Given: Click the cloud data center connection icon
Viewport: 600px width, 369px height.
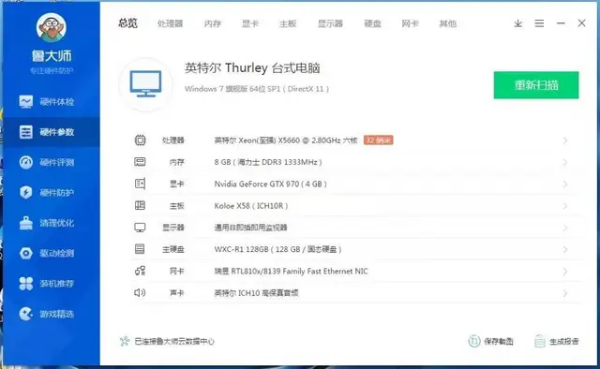Looking at the screenshot, I should click(x=125, y=341).
